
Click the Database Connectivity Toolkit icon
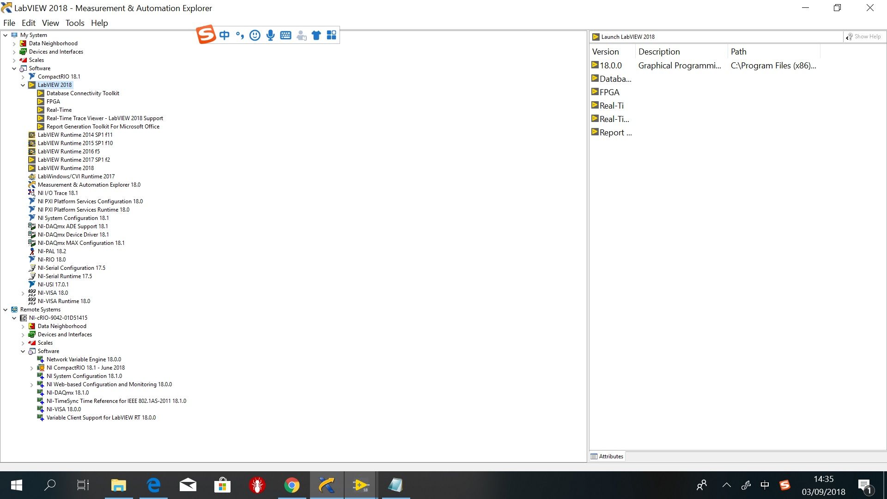click(41, 93)
